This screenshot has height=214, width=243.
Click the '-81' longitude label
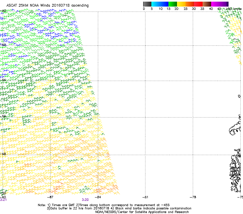tap(145, 197)
